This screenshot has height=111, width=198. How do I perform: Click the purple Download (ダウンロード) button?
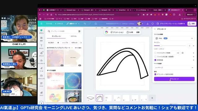pyautogui.click(x=174, y=79)
